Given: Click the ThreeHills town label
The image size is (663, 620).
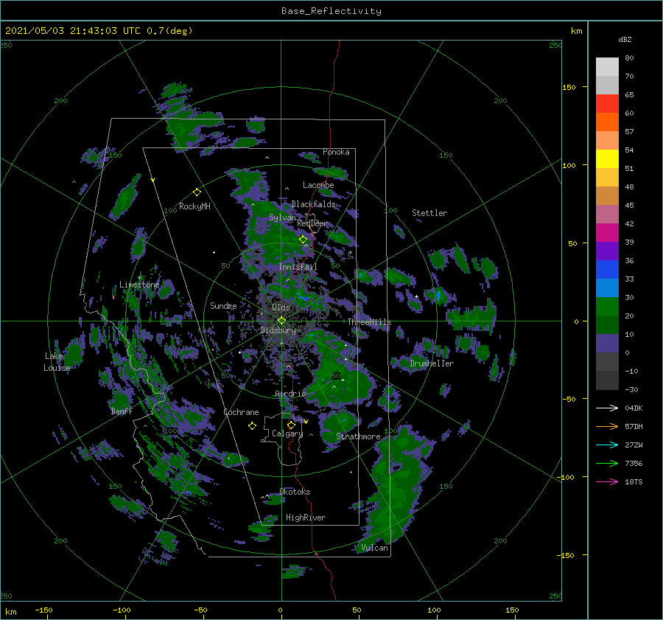Looking at the screenshot, I should 370,322.
